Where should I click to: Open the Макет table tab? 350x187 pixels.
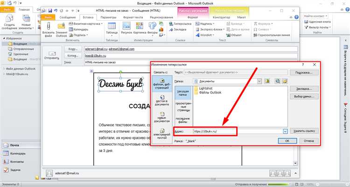coord(241,17)
